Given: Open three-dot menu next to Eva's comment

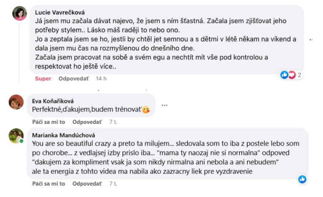Looking at the screenshot, I should [x=165, y=105].
